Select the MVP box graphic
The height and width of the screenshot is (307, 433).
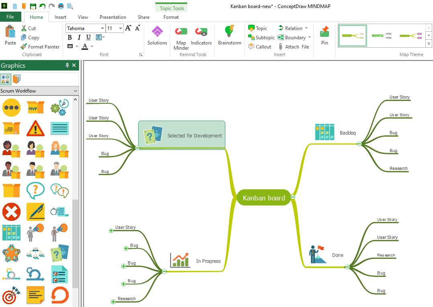(x=35, y=107)
